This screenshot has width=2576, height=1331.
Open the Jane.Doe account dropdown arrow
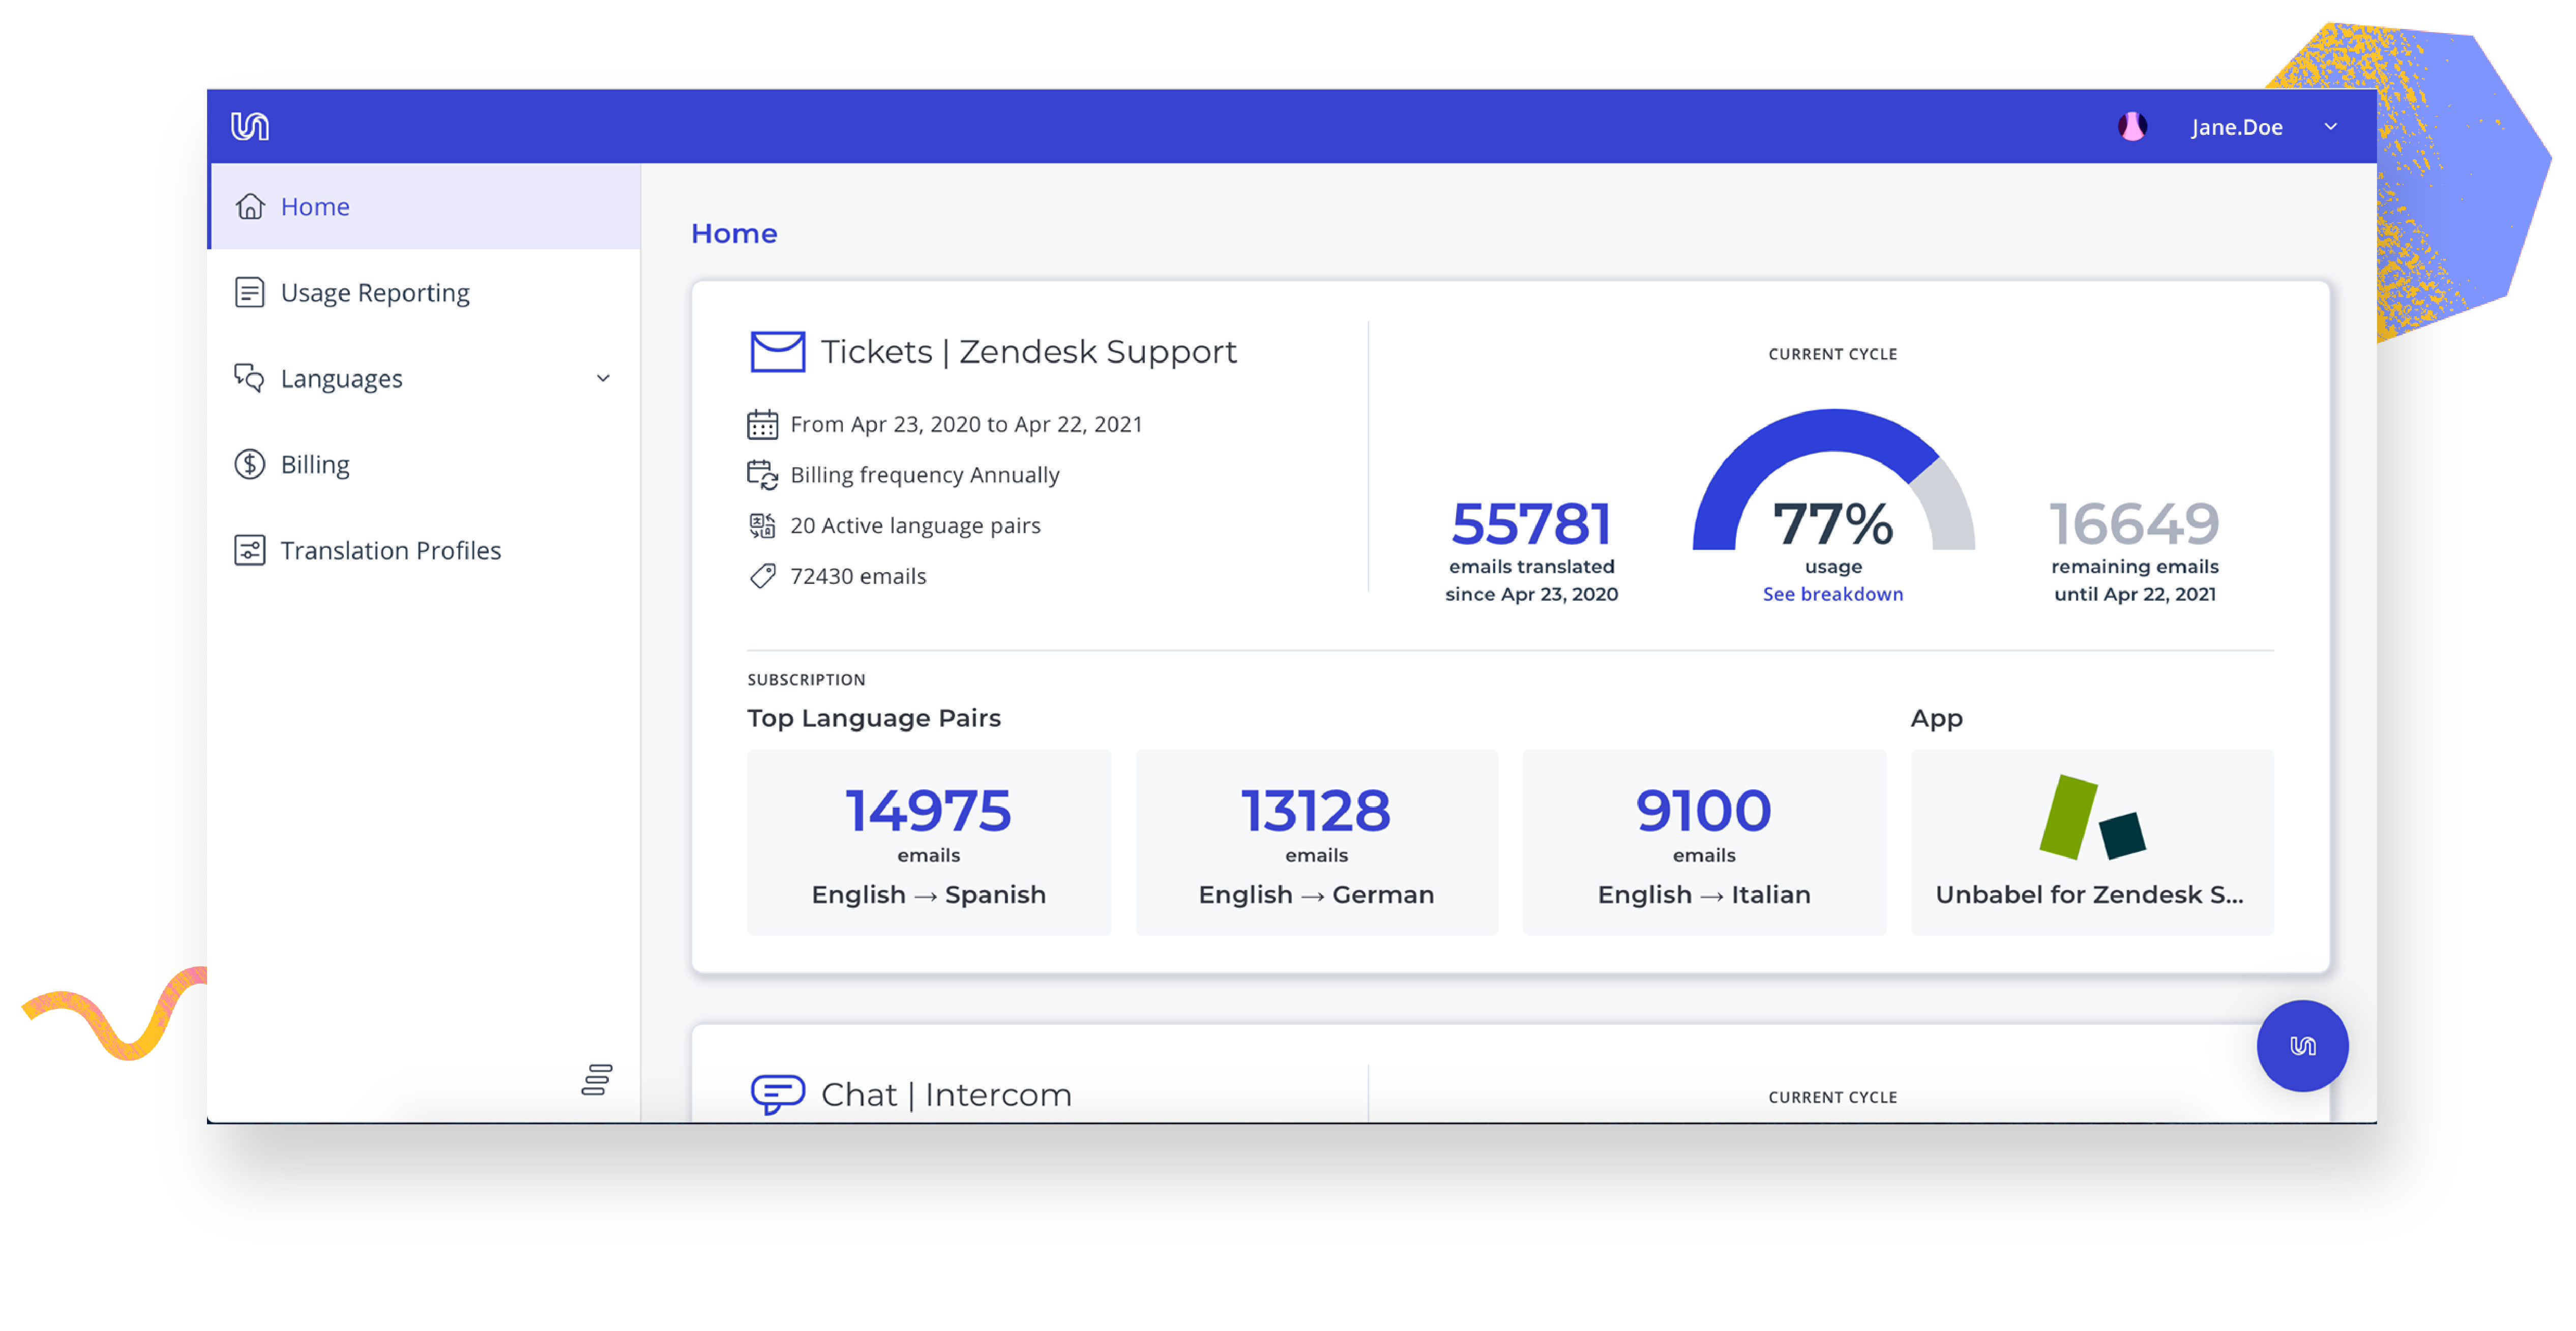click(x=2330, y=126)
